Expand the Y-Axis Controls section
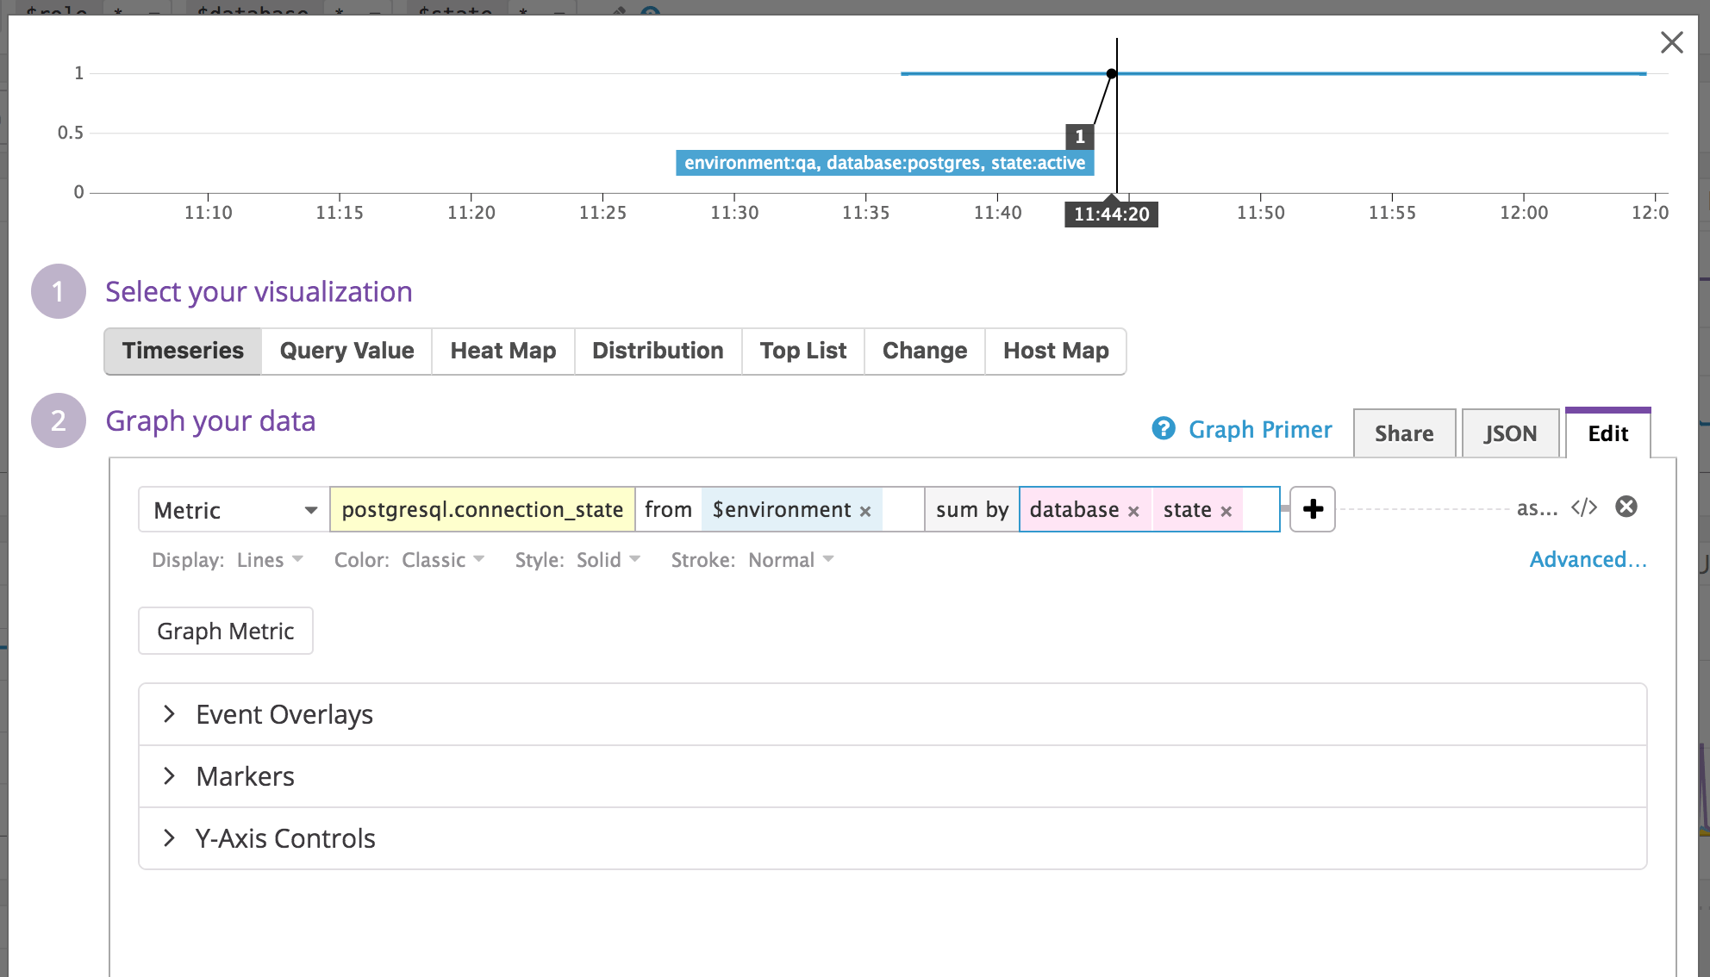The width and height of the screenshot is (1710, 977). (285, 837)
